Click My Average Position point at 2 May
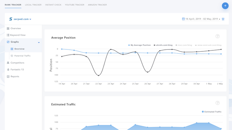Viewport: 232px width, 130px height. 221,54
